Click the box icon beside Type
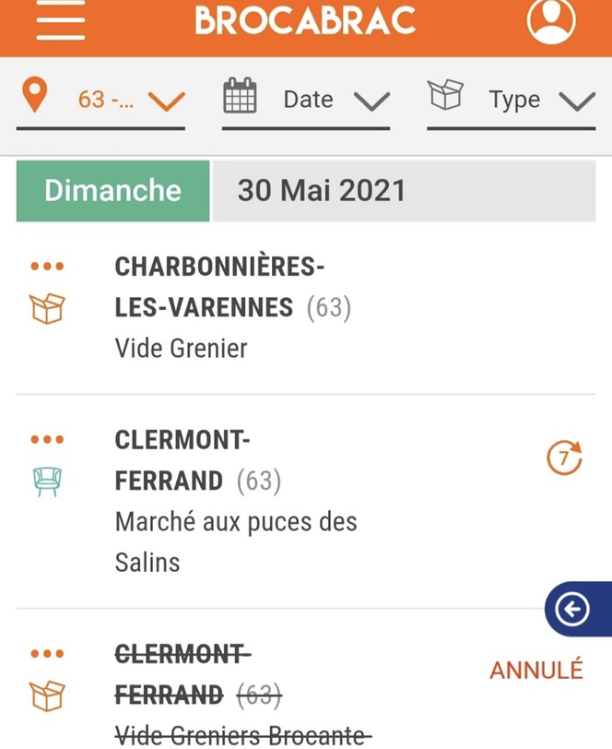Screen dimensions: 612x749 [445, 95]
